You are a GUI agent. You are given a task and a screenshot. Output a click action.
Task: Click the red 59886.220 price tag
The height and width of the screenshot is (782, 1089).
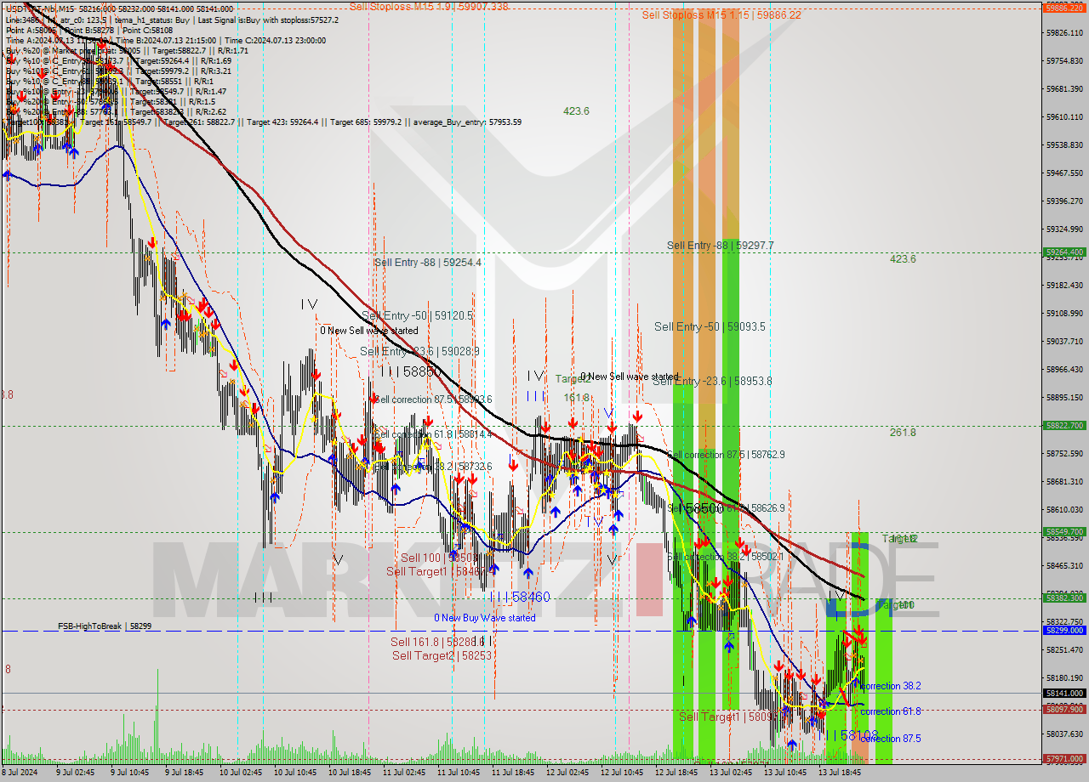tap(1064, 7)
